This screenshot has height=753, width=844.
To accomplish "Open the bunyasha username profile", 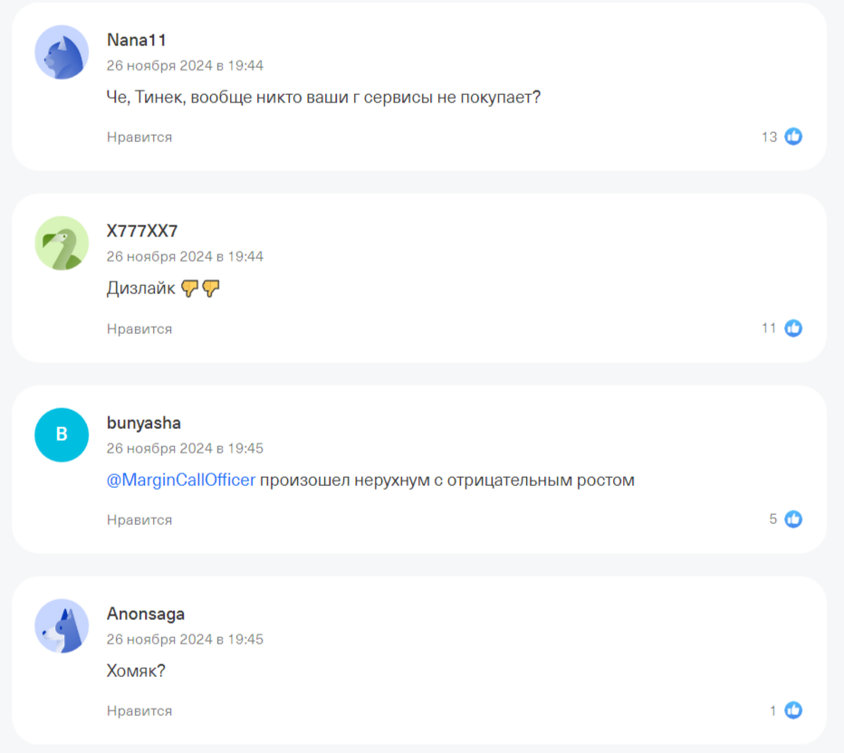I will (144, 423).
